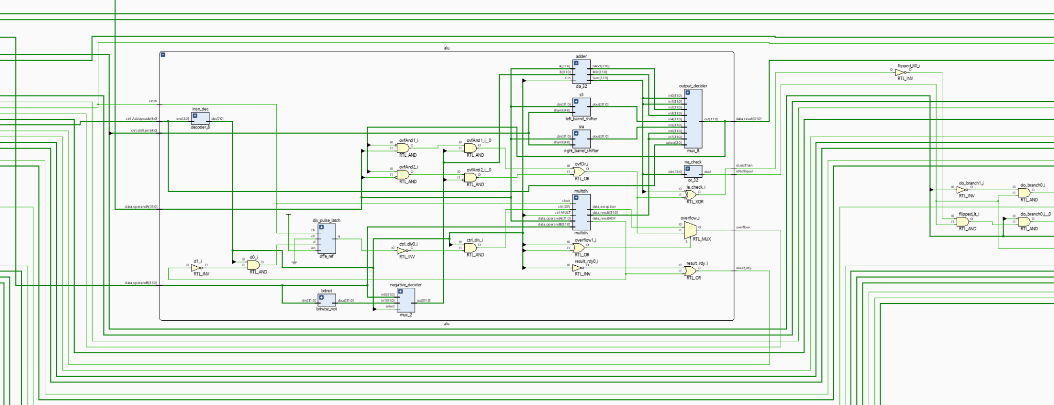1054x405 pixels.
Task: Click the le_check_i XOR gate
Action: click(691, 194)
